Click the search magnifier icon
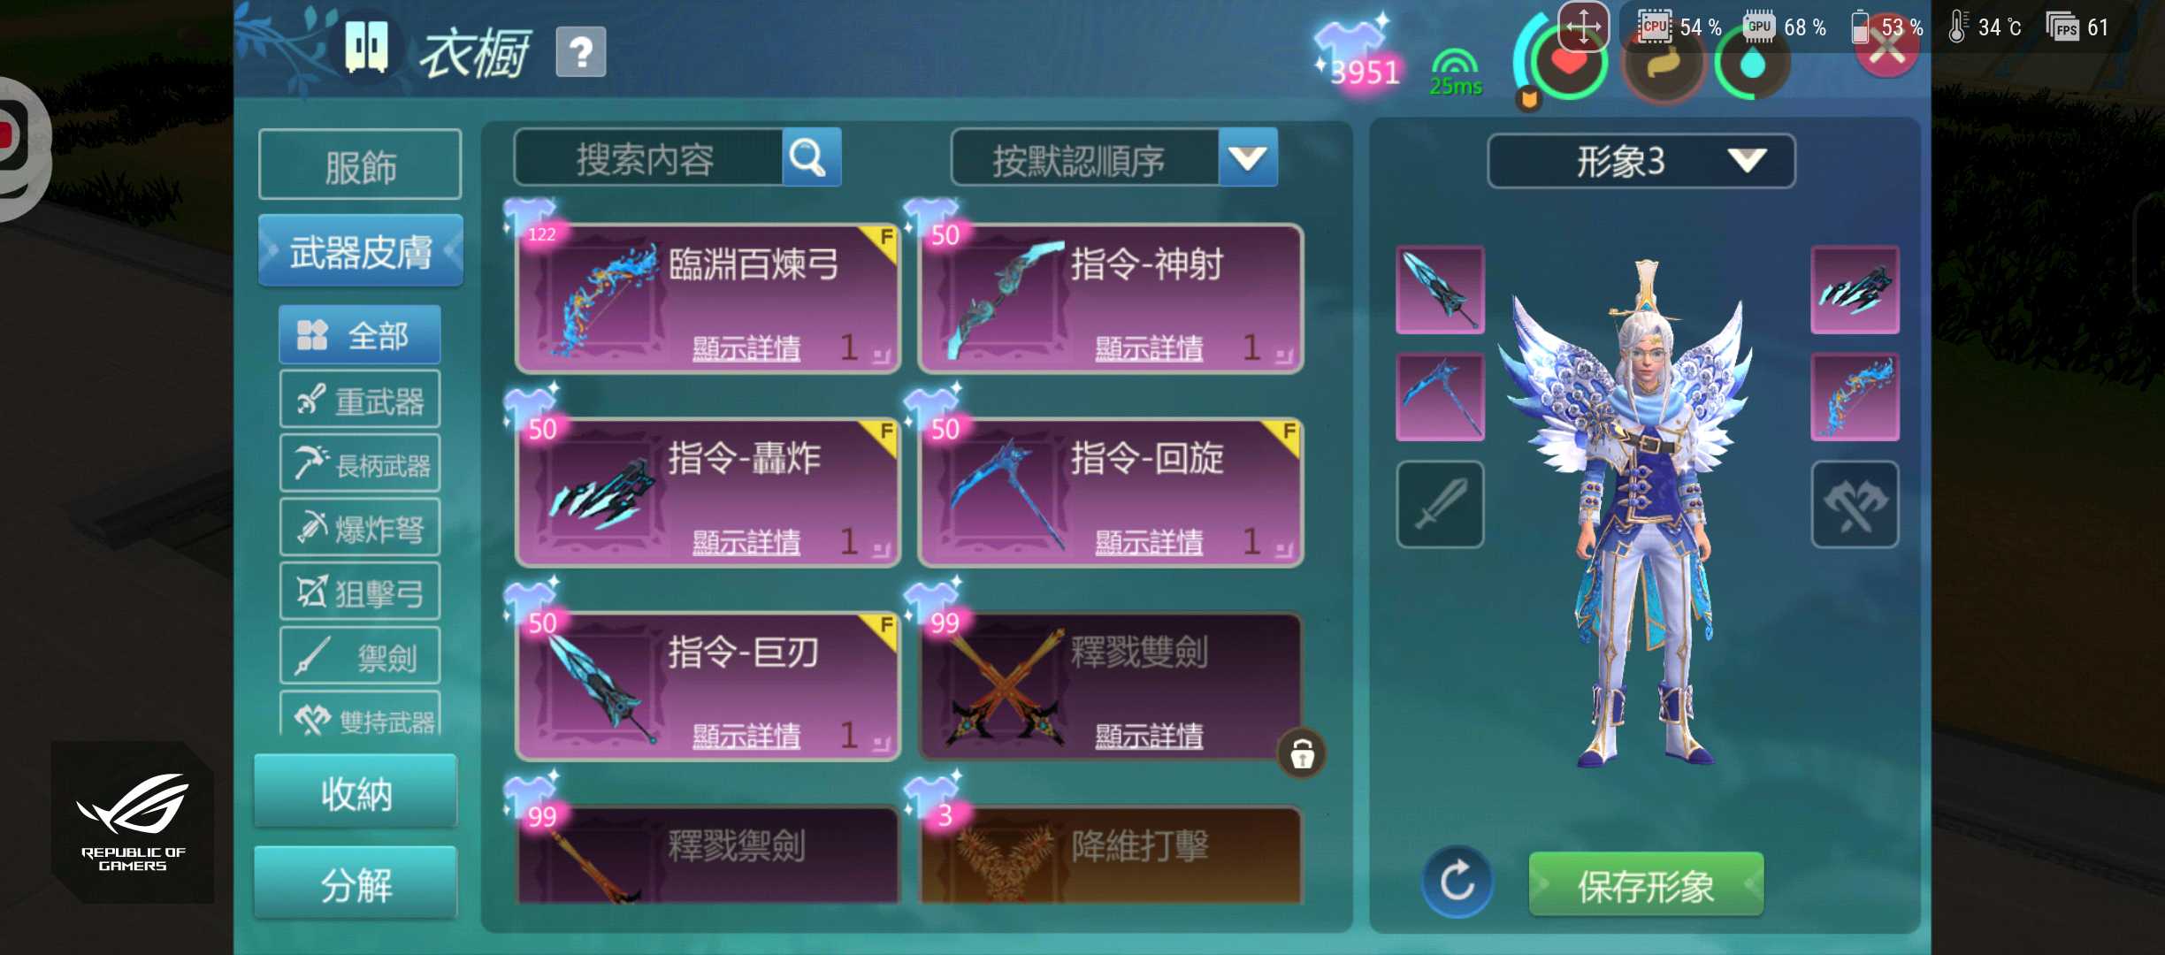 (809, 158)
